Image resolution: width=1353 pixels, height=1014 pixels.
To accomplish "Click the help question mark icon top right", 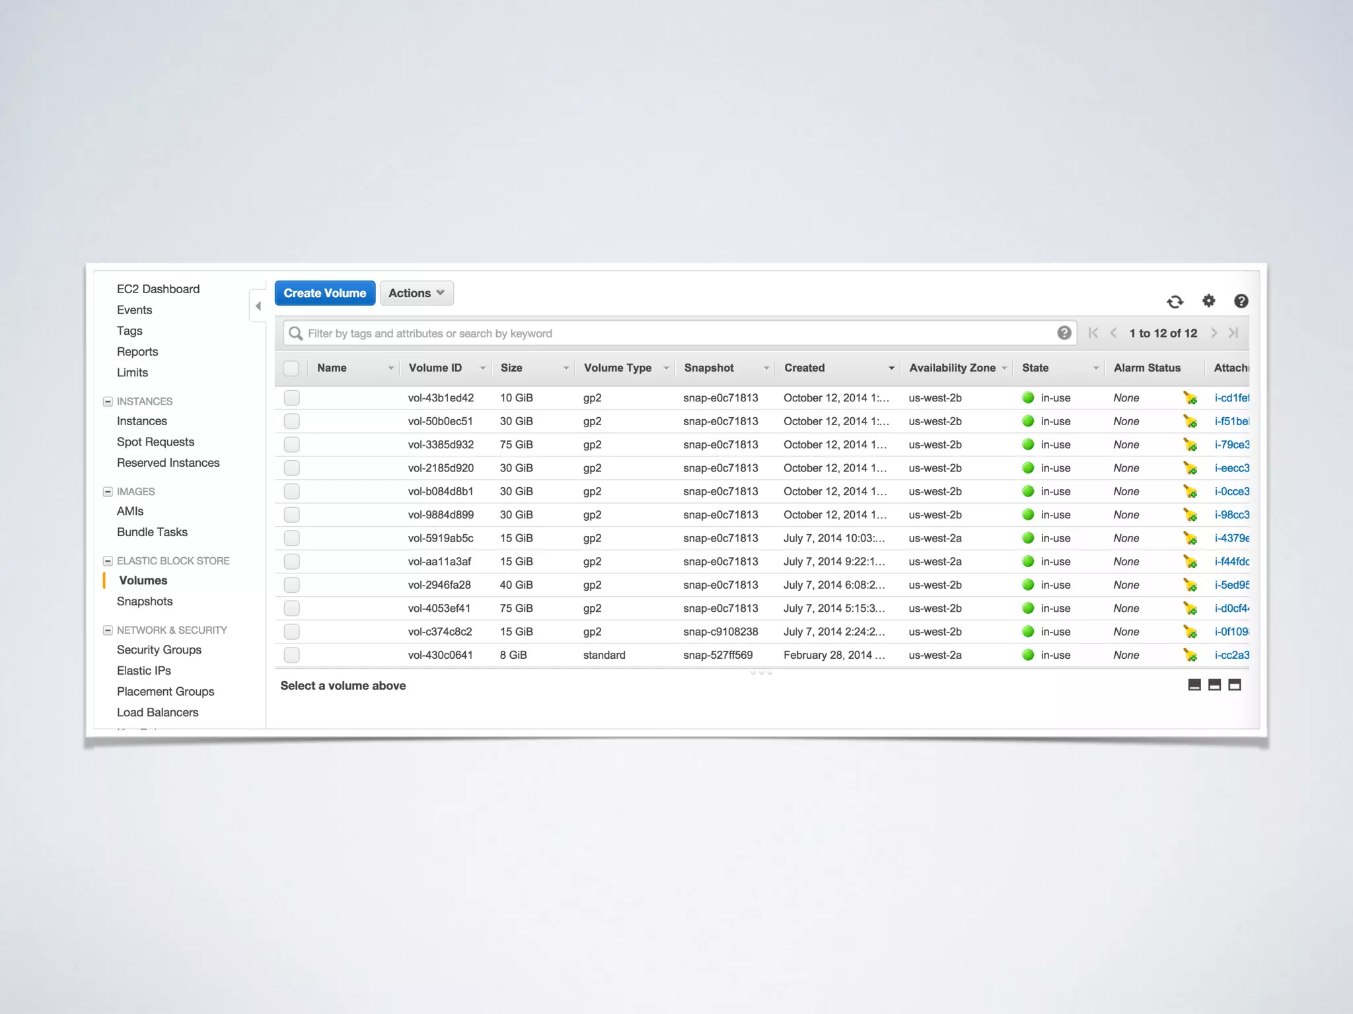I will click(1241, 301).
